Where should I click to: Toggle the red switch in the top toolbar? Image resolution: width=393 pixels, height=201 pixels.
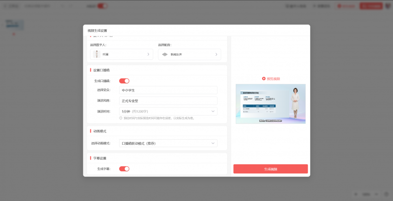pos(102,6)
